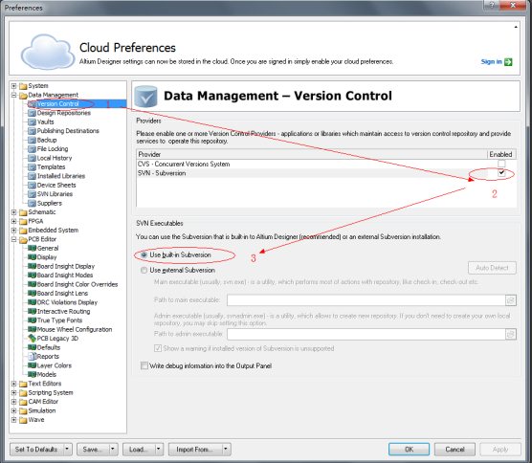Click the Board Insight Modes icon
Screen dimensions: 532x463
tap(32, 276)
